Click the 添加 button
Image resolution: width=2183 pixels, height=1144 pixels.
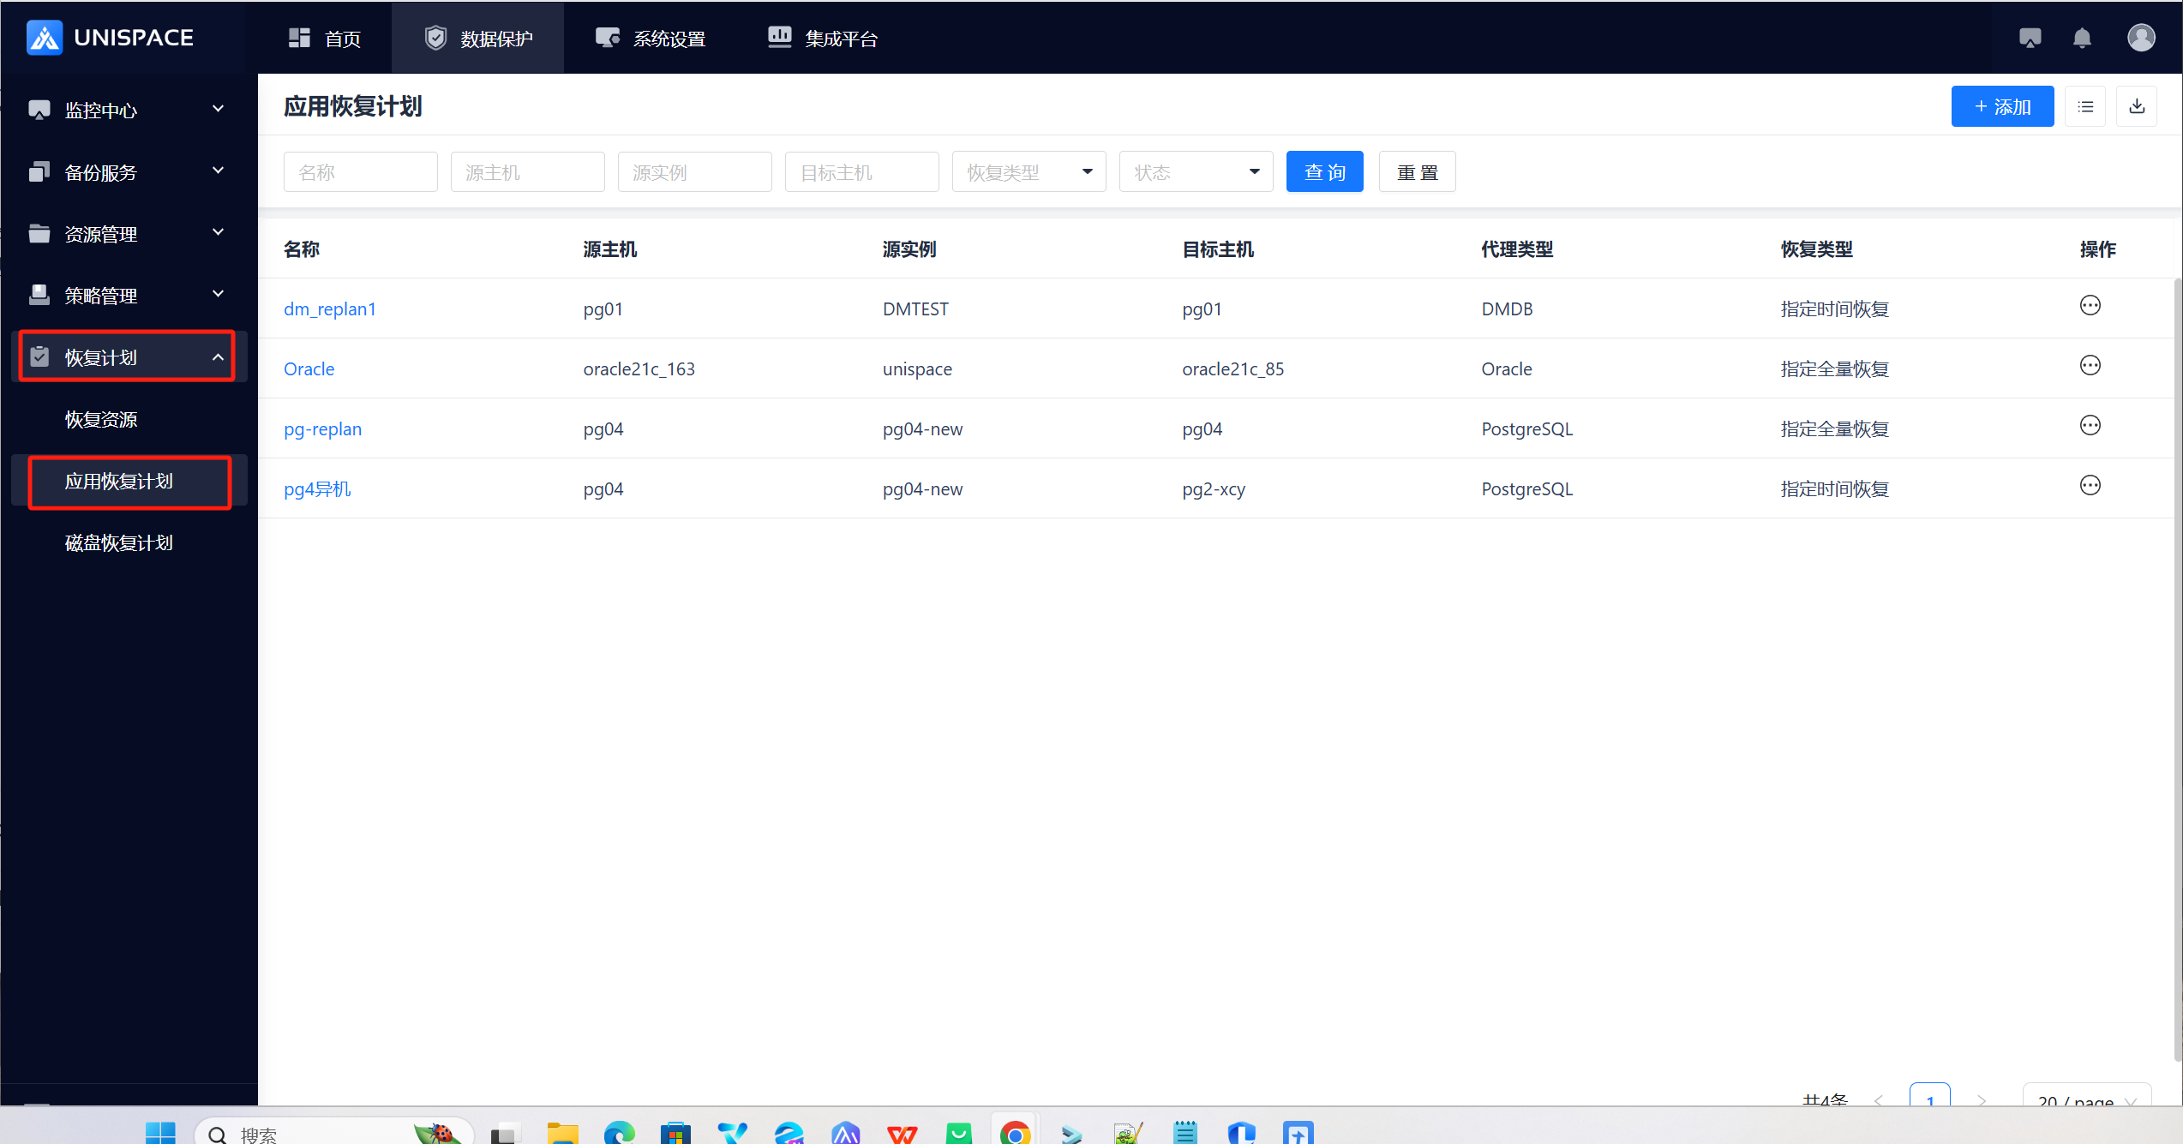pos(2002,106)
